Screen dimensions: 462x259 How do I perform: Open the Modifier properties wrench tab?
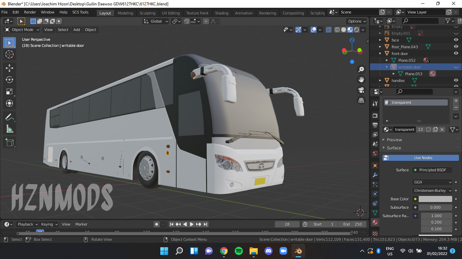(375, 175)
